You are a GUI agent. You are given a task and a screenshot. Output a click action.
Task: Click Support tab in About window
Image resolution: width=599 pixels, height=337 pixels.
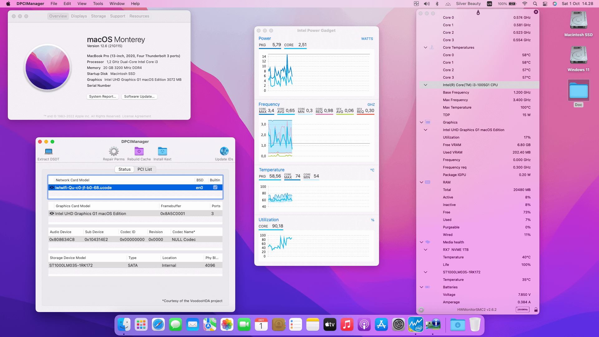coord(118,16)
